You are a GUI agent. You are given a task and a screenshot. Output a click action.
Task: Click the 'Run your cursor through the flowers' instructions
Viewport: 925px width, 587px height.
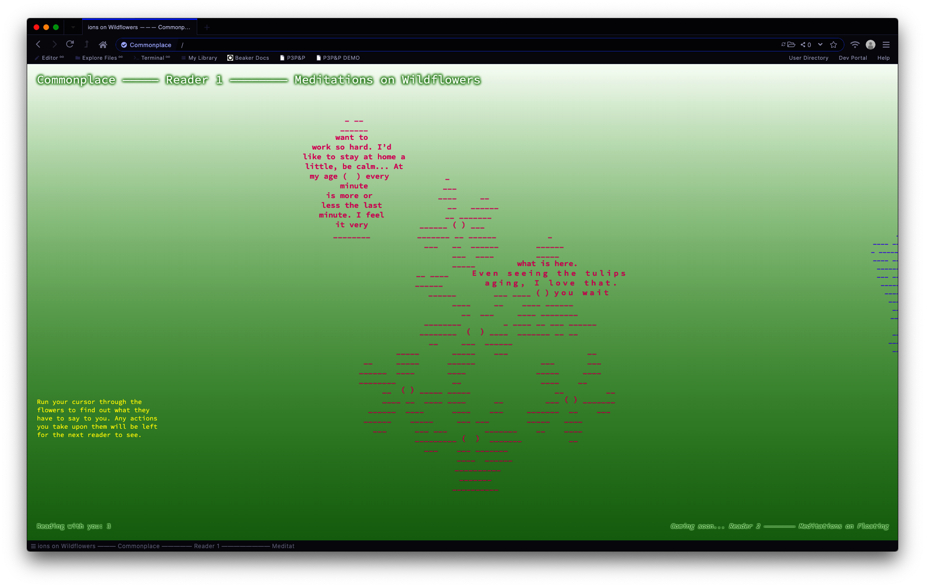[x=97, y=419]
